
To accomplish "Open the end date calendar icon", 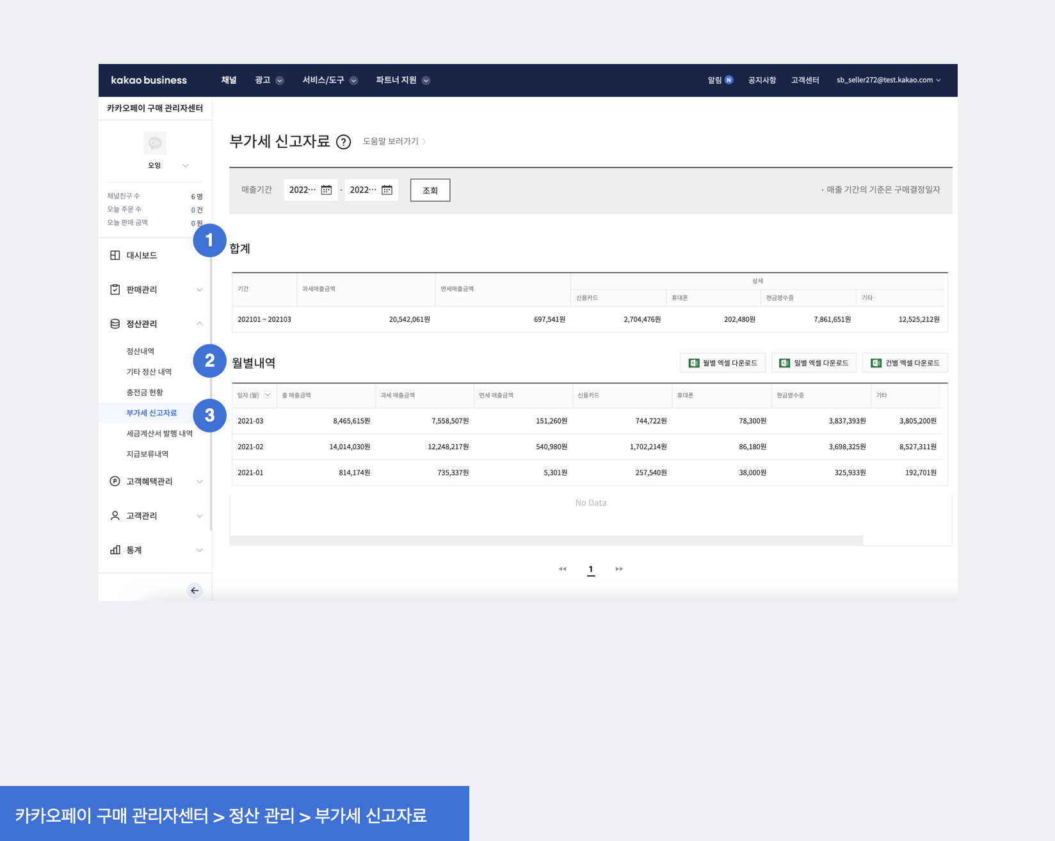I will pyautogui.click(x=387, y=190).
